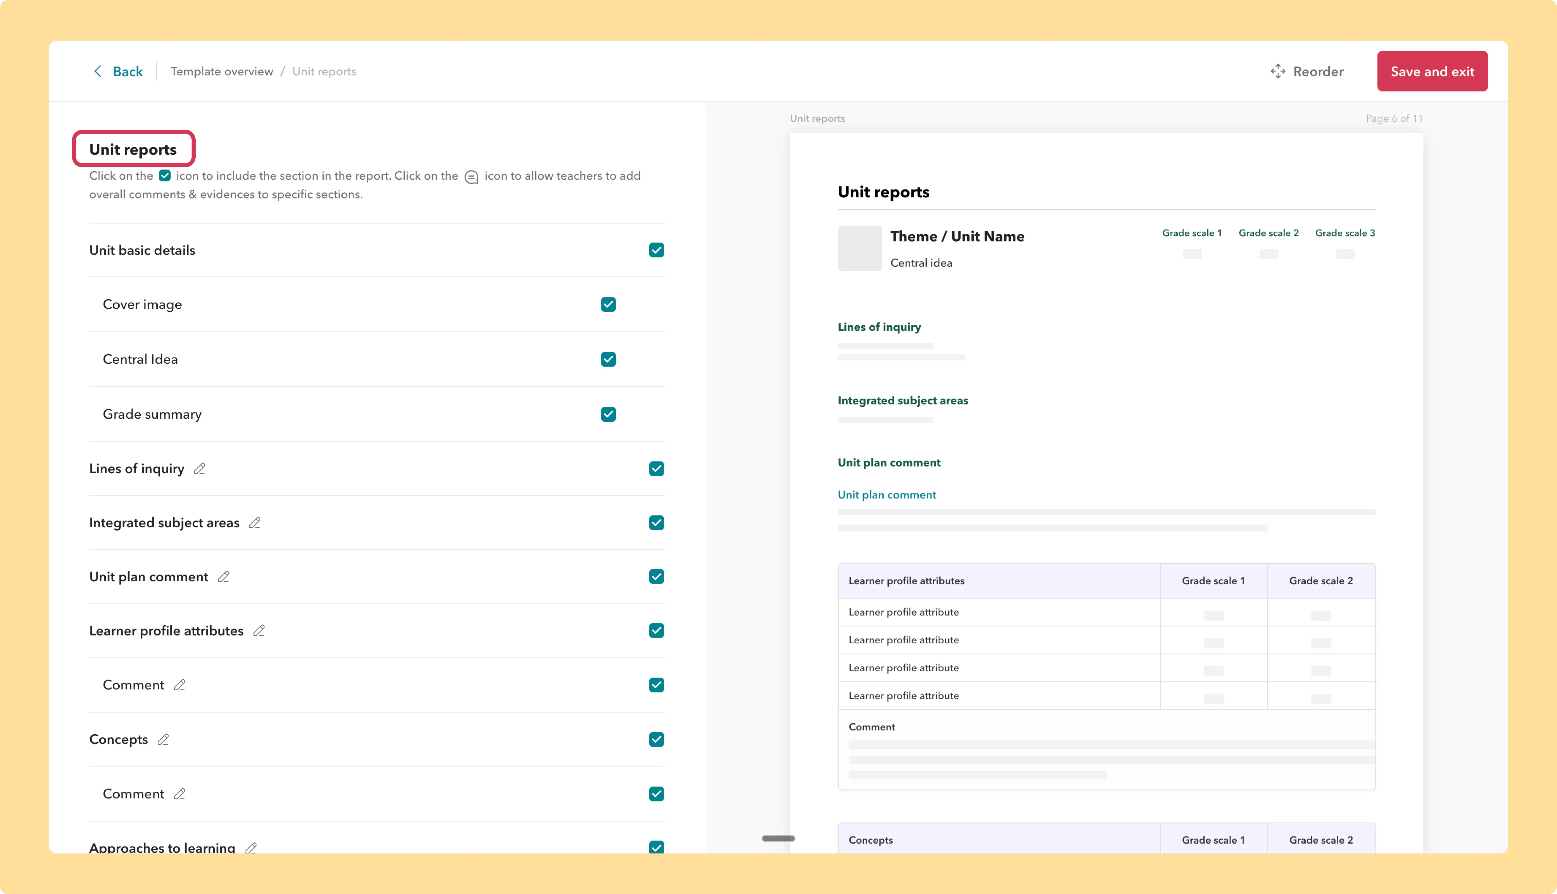Toggle the Concepts section checkbox
The width and height of the screenshot is (1557, 894).
point(656,739)
